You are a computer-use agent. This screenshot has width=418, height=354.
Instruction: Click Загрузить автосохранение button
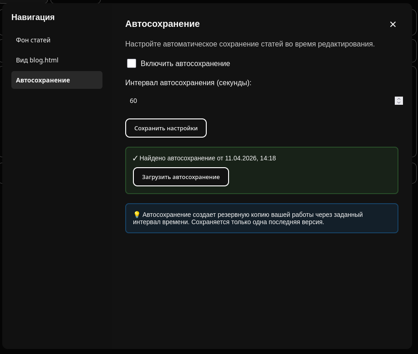point(181,177)
